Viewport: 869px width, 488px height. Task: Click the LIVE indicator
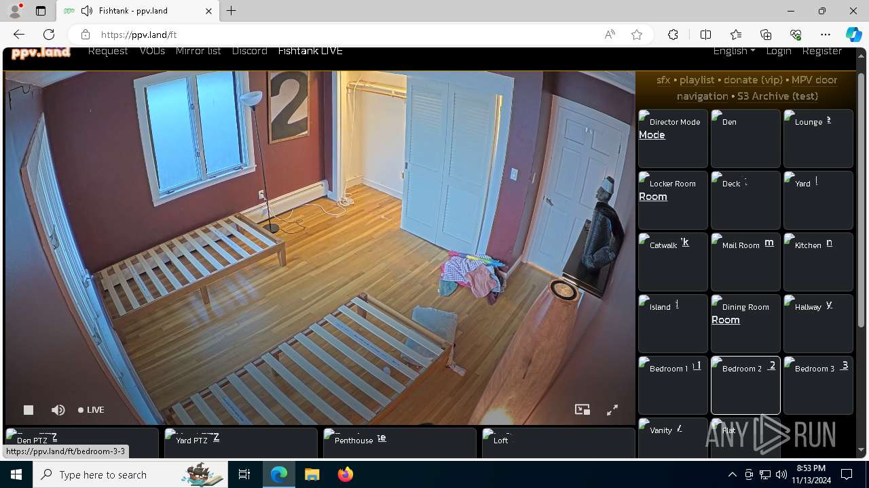click(91, 410)
